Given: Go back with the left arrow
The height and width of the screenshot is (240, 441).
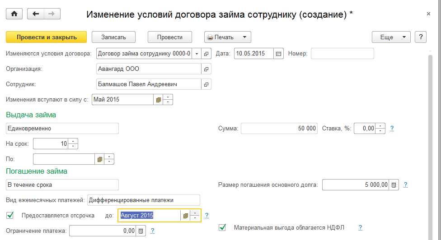Looking at the screenshot, I should point(36,14).
